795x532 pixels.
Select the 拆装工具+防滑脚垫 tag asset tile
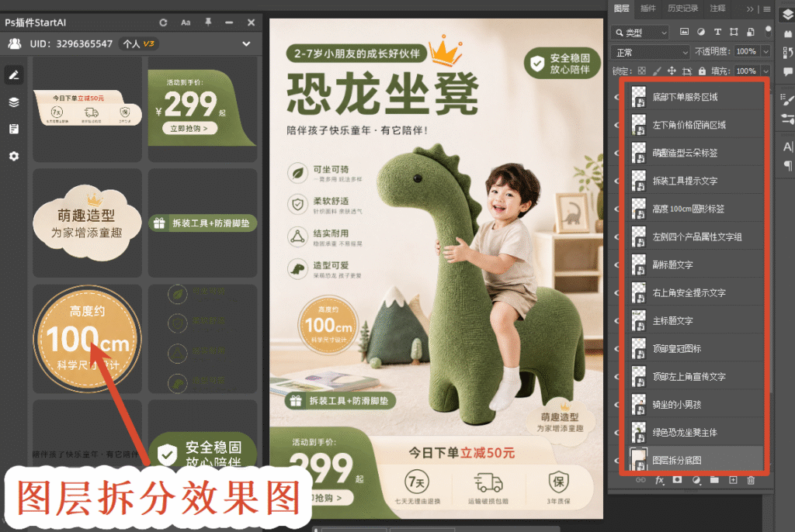tap(203, 223)
